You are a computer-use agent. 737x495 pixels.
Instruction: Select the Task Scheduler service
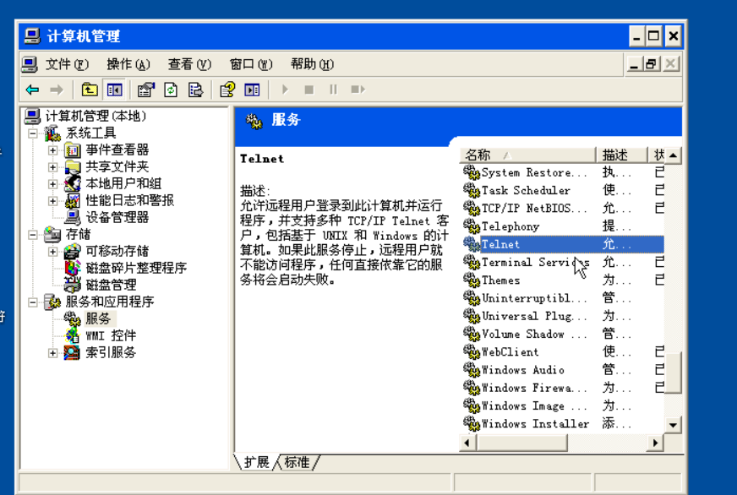(x=526, y=190)
